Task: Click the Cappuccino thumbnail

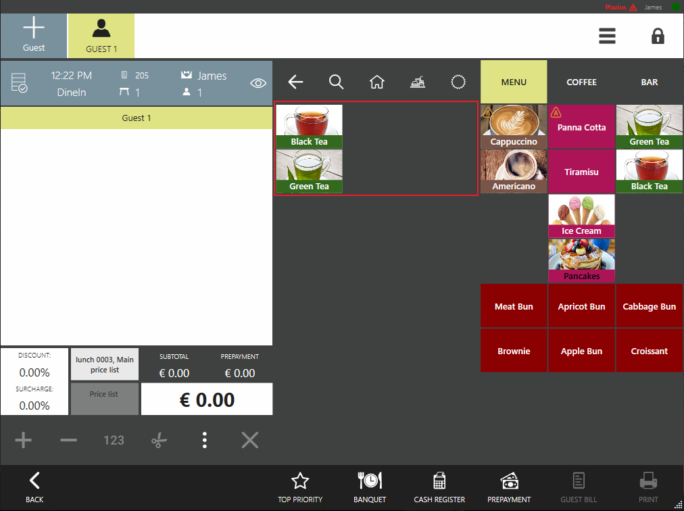Action: [x=514, y=126]
